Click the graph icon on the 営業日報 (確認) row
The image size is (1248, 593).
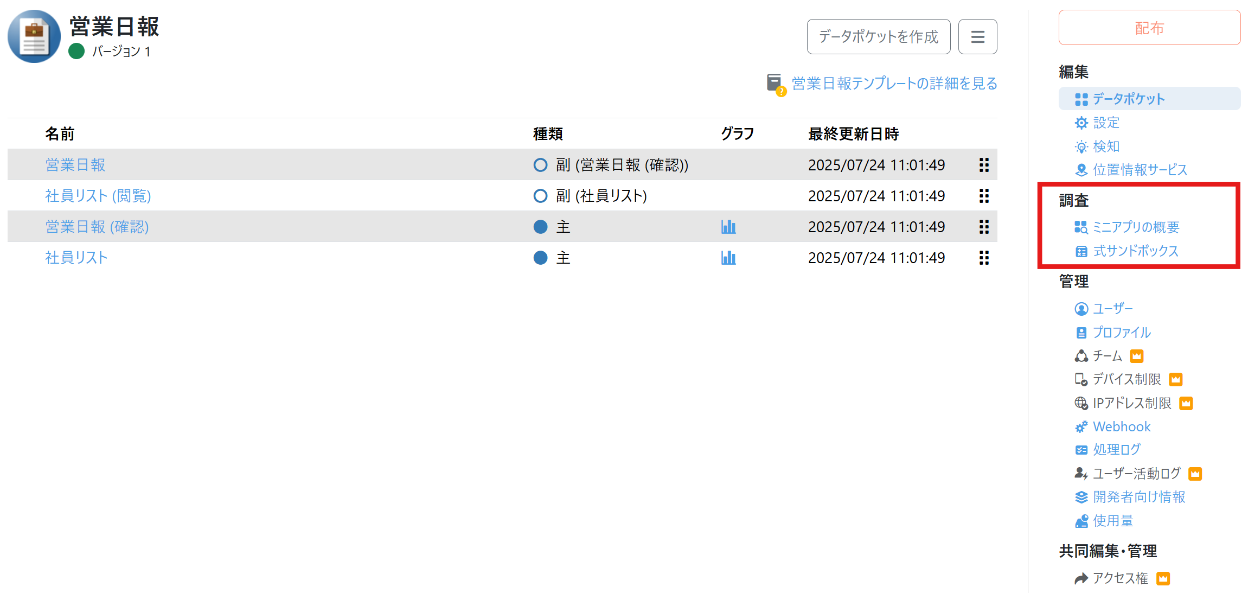[728, 226]
